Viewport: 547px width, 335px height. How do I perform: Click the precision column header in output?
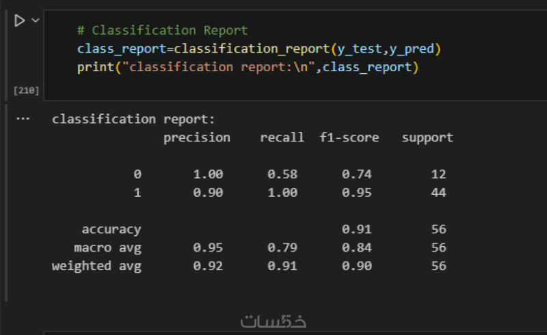tap(197, 137)
